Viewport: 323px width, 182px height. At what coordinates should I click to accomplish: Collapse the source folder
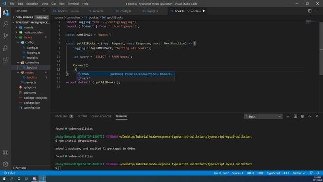28,37
